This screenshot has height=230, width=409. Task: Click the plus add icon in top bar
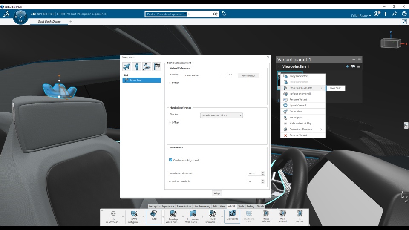pyautogui.click(x=386, y=14)
